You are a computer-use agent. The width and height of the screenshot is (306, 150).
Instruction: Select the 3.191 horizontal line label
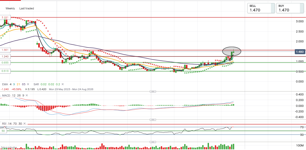point(5,18)
